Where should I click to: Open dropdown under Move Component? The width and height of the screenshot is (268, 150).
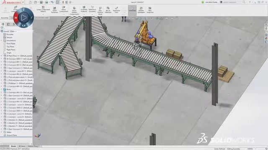pos(64,14)
